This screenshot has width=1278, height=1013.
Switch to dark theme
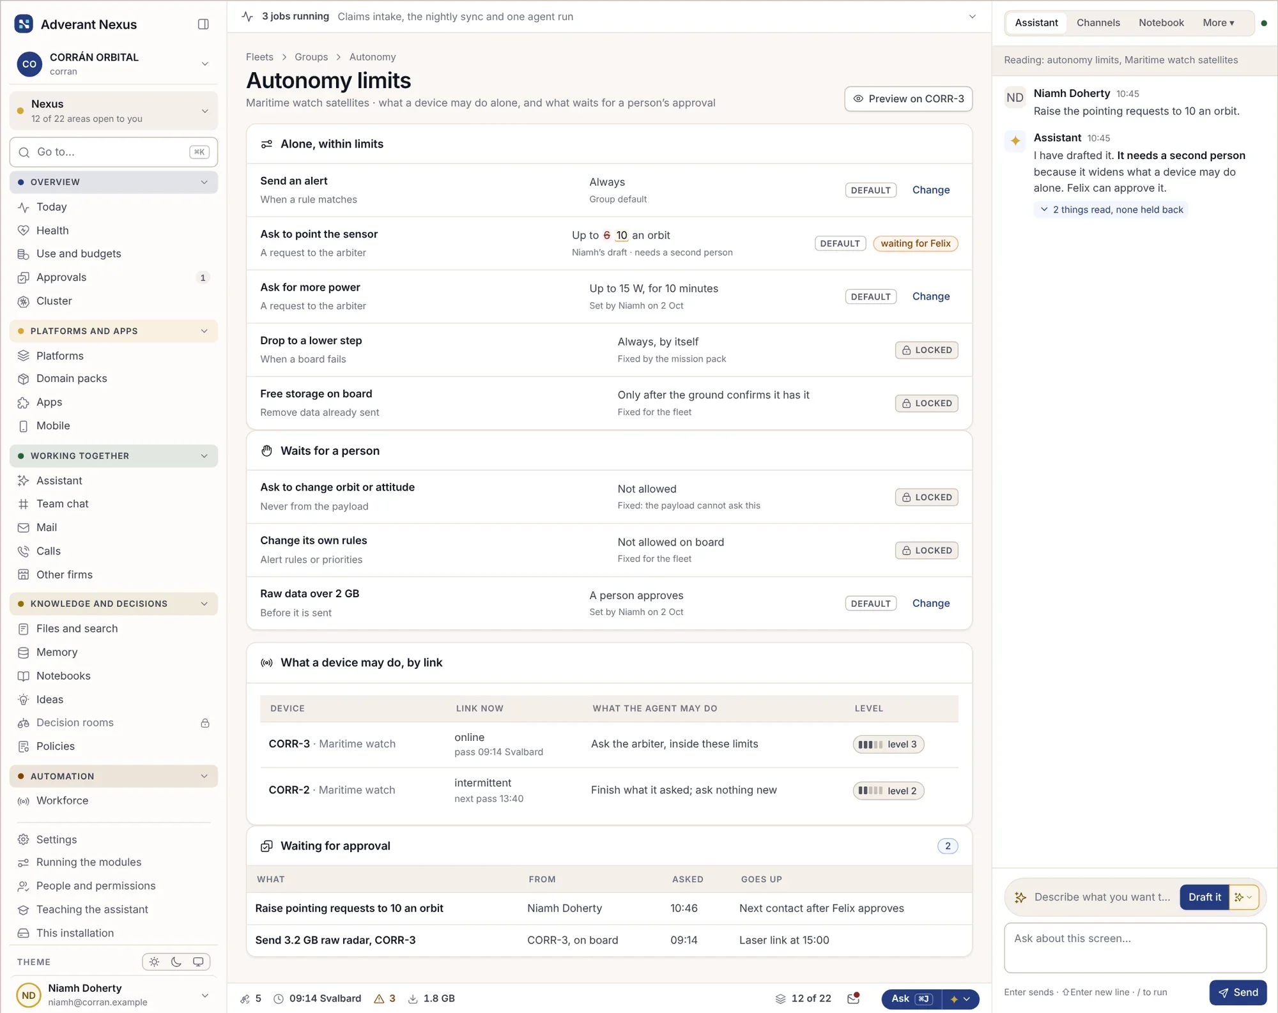pos(176,962)
